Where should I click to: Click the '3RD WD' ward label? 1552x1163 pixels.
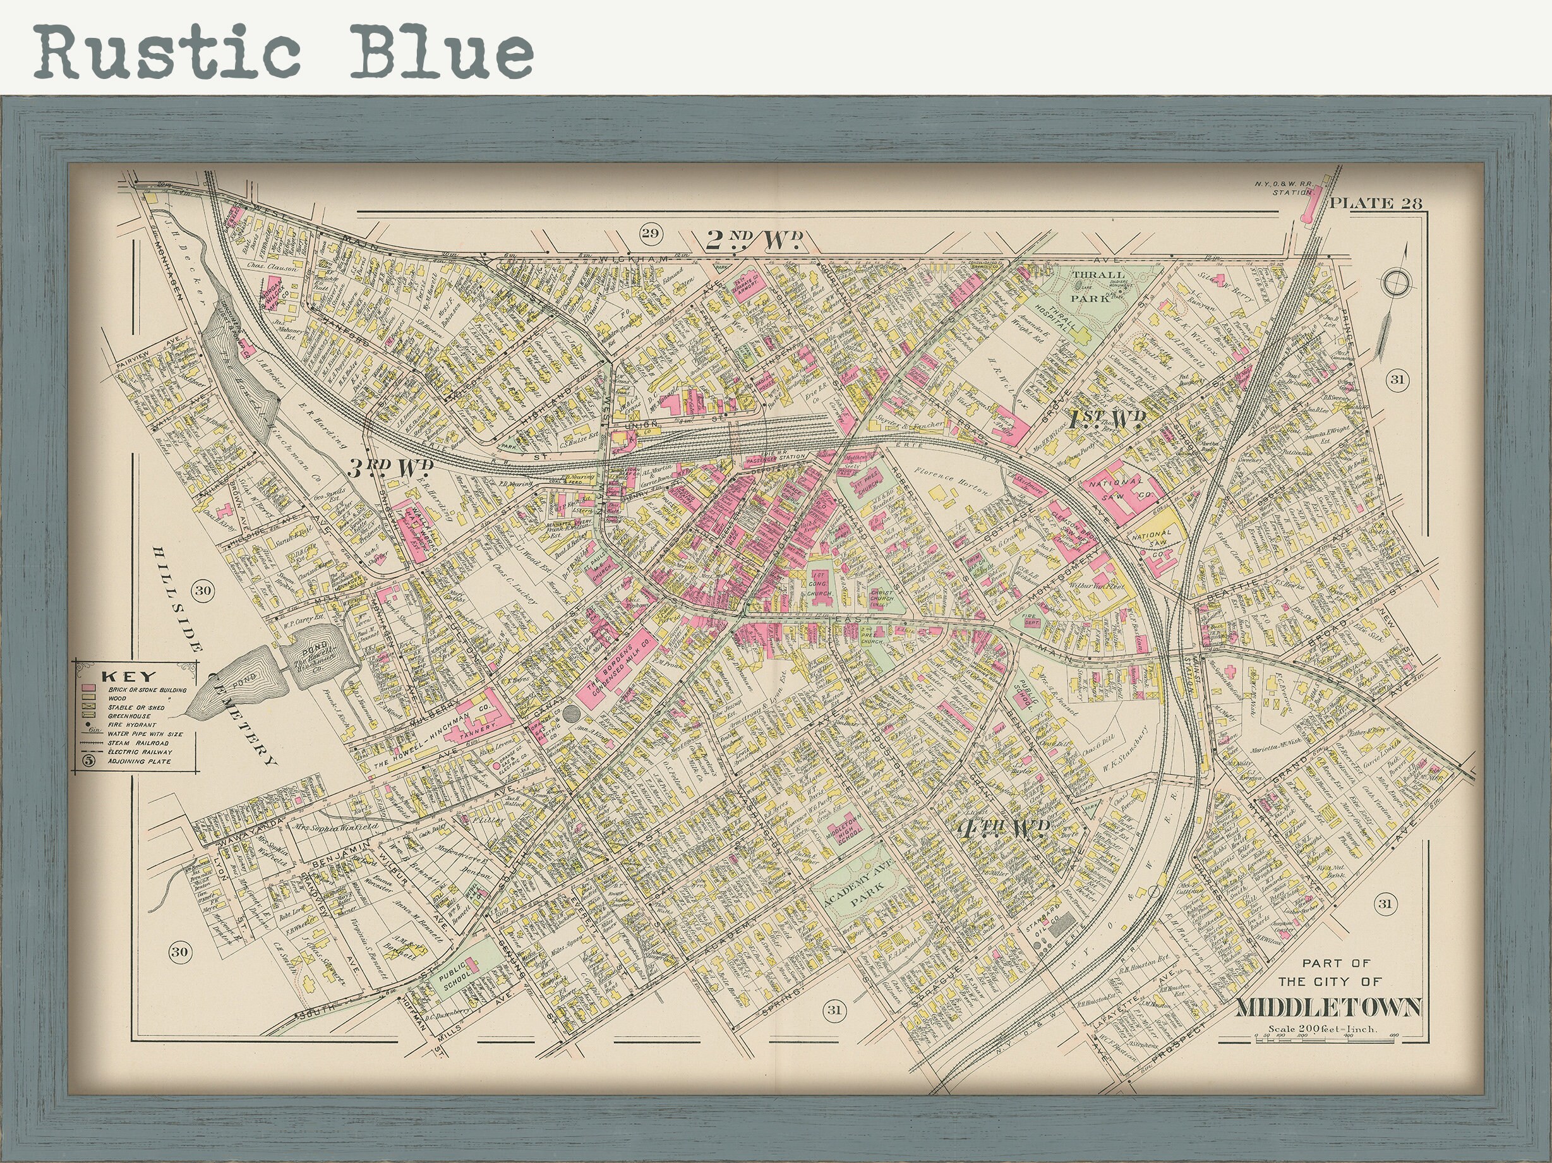[390, 467]
